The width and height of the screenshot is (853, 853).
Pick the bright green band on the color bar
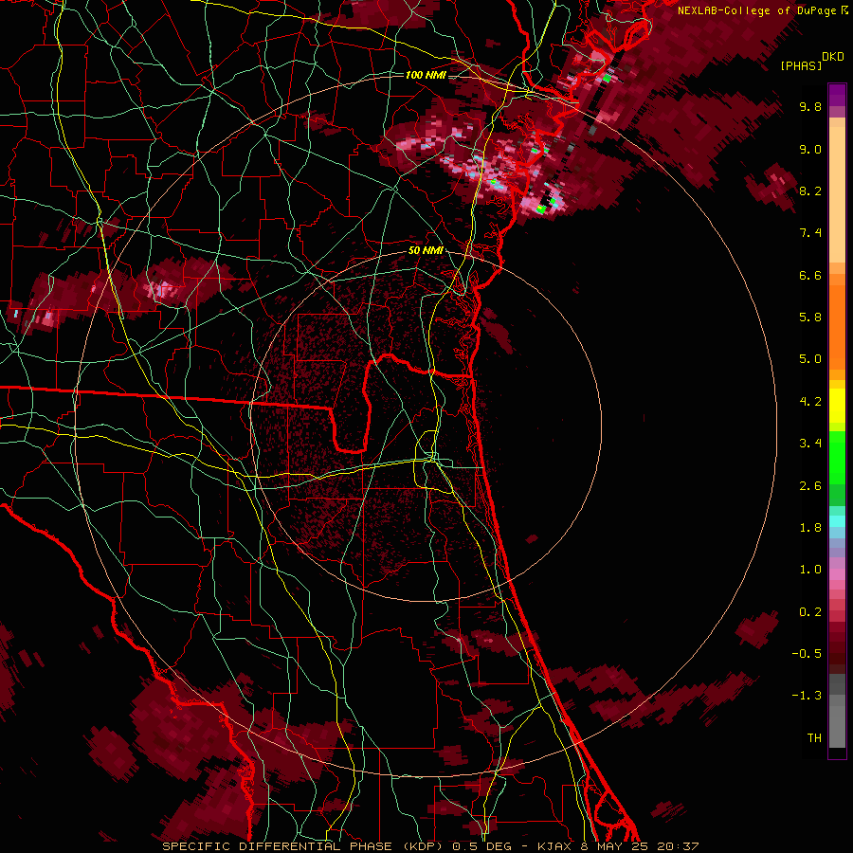pyautogui.click(x=837, y=457)
